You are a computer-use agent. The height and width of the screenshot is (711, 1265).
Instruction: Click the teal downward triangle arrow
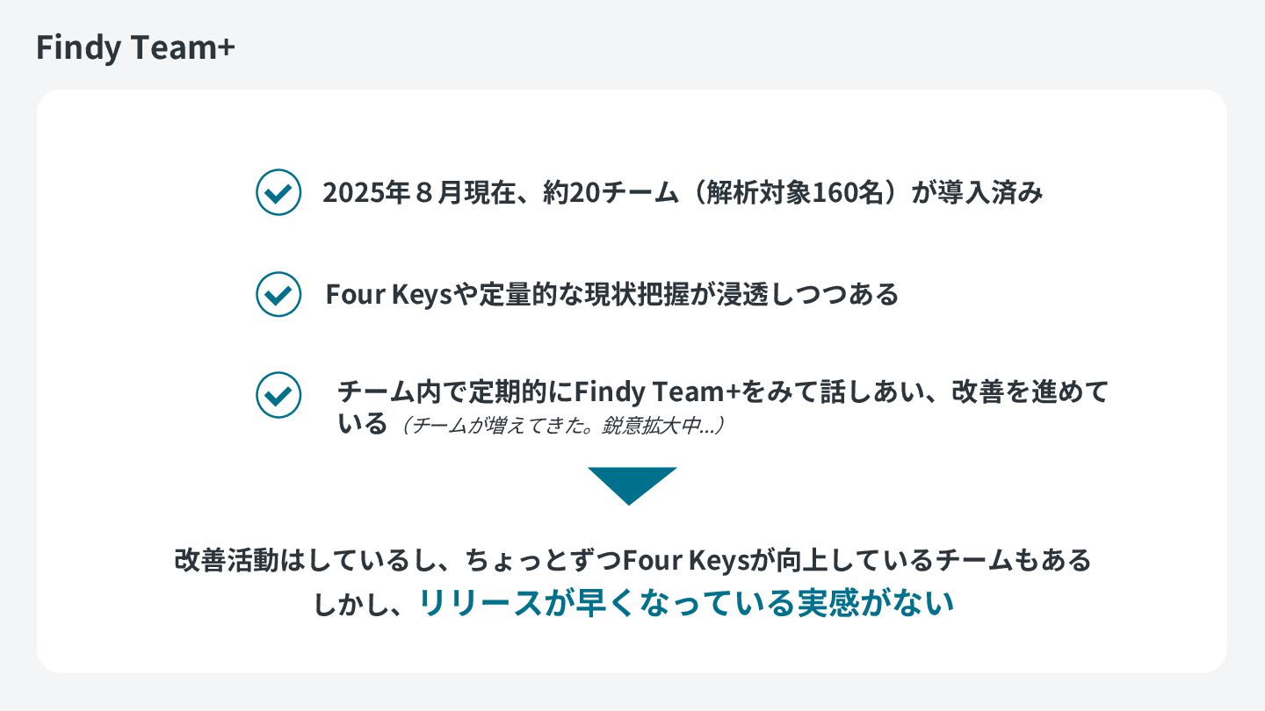click(632, 485)
